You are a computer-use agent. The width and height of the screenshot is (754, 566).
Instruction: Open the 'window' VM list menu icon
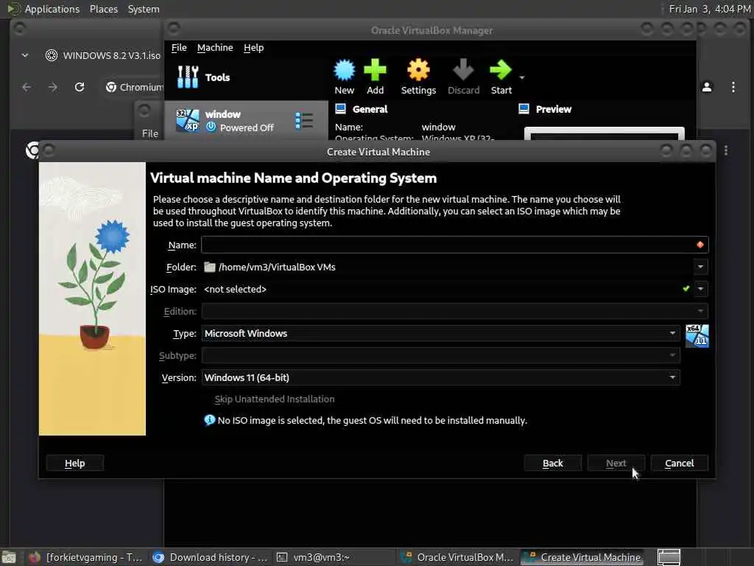(304, 120)
